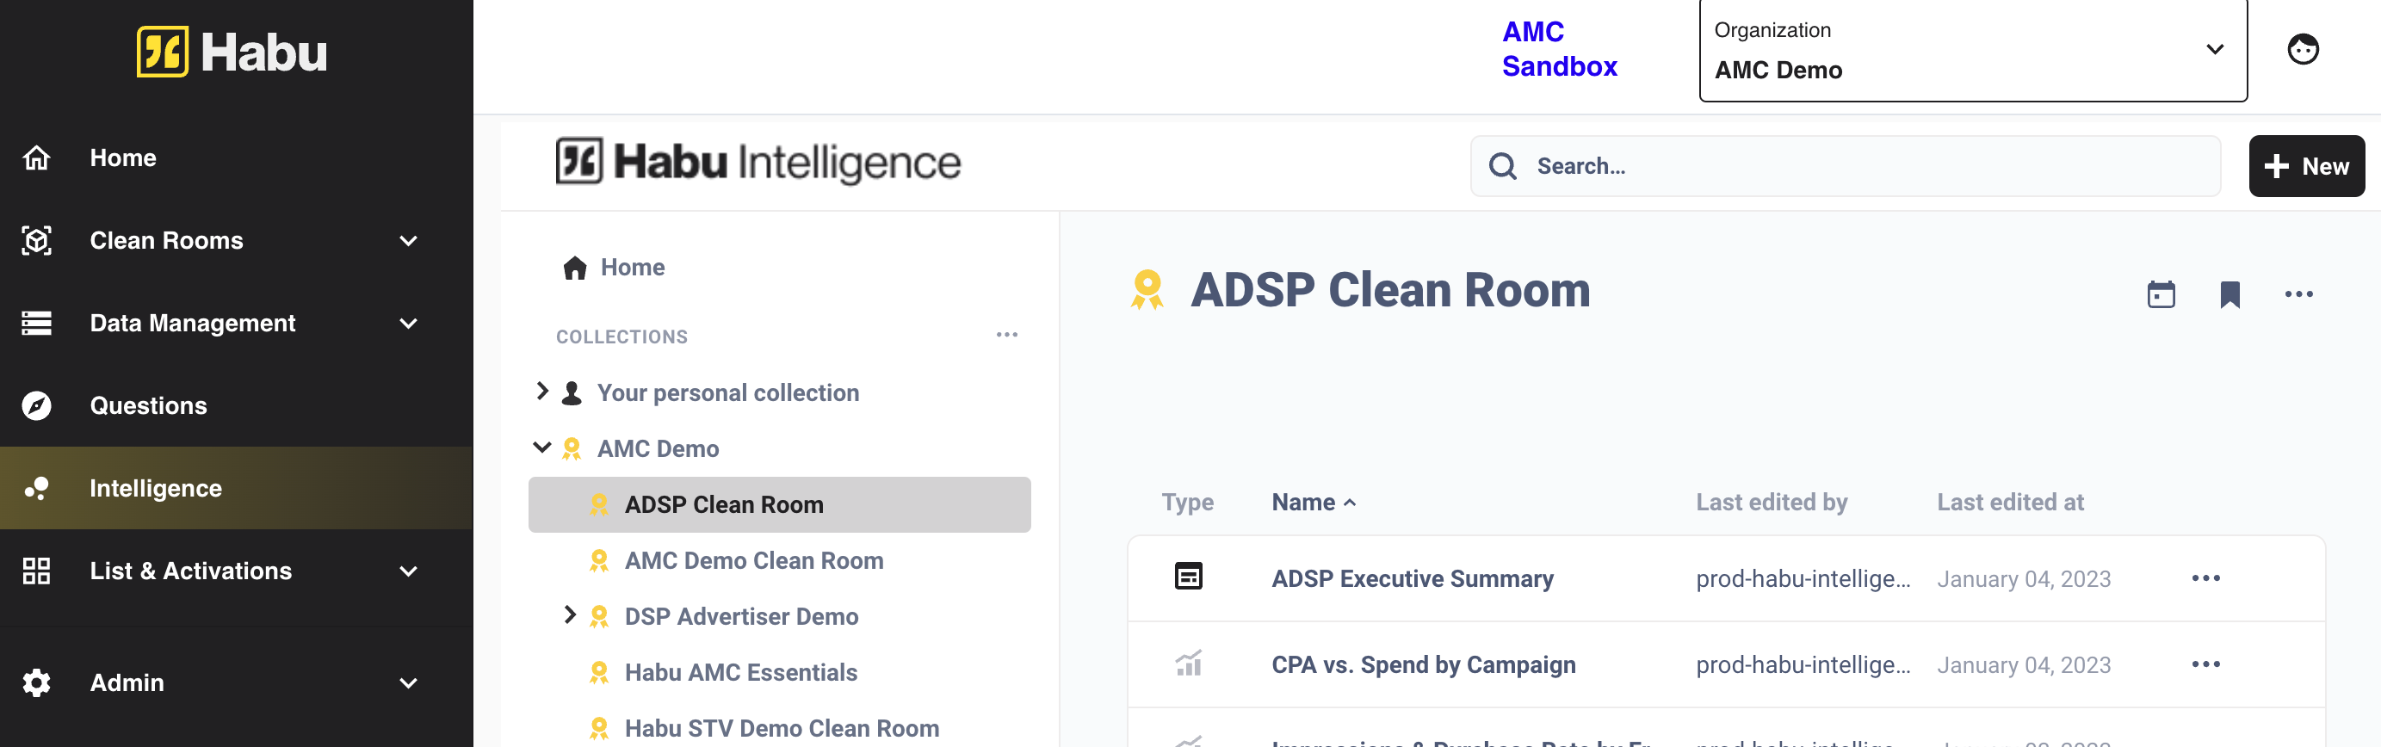Screen dimensions: 2381x747
Task: Open Clean Rooms menu item
Action: [x=166, y=240]
